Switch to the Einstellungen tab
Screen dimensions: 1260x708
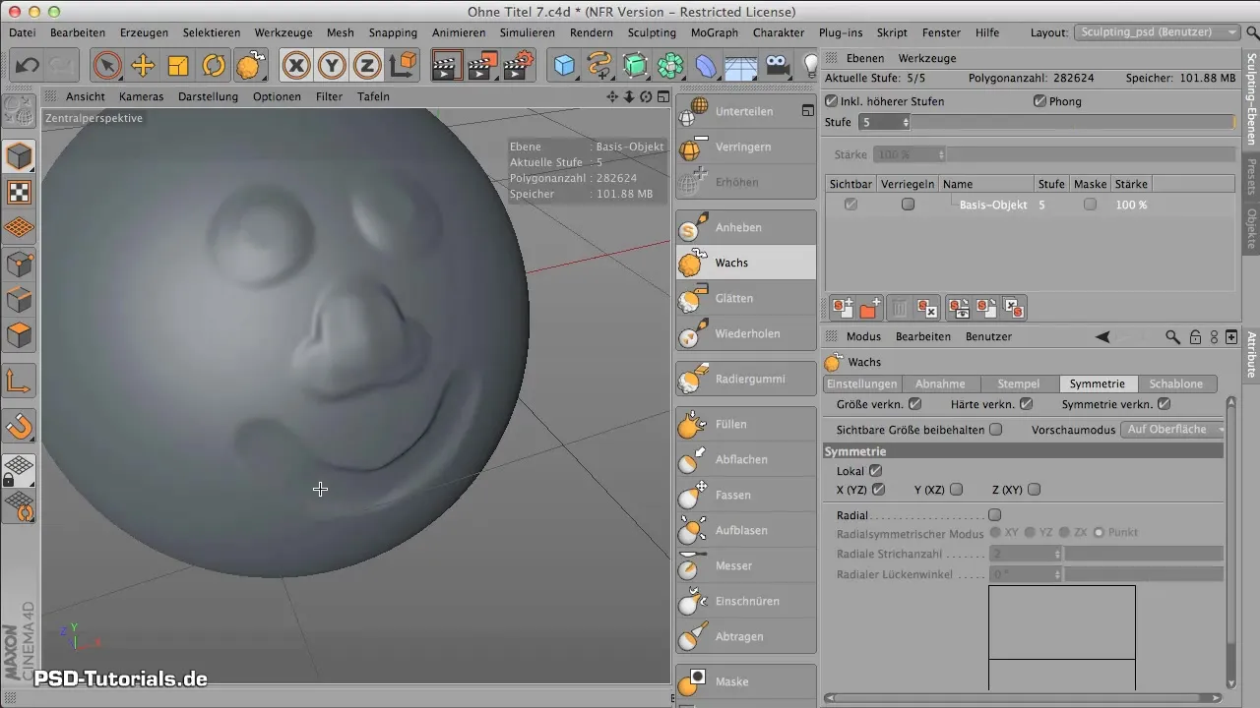[x=861, y=383]
